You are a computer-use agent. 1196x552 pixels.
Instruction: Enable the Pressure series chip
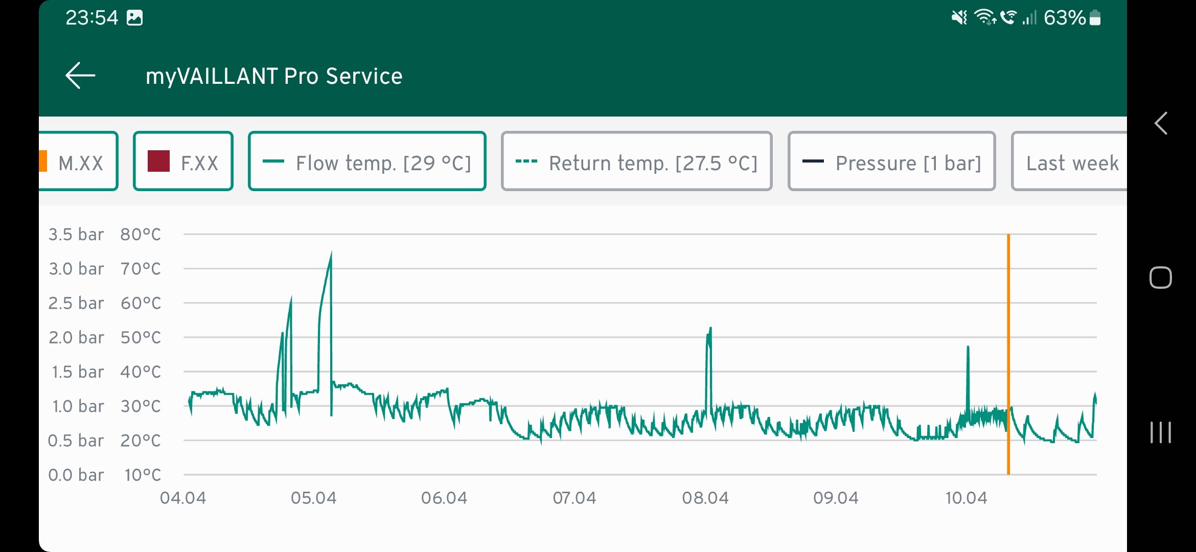(x=891, y=162)
